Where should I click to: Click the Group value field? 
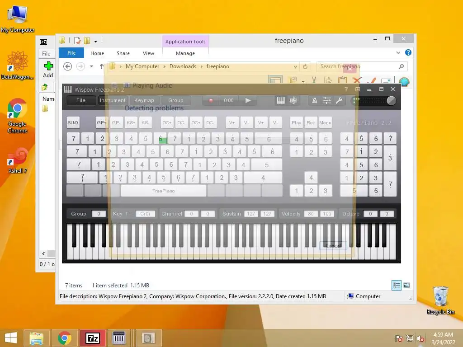click(x=99, y=214)
